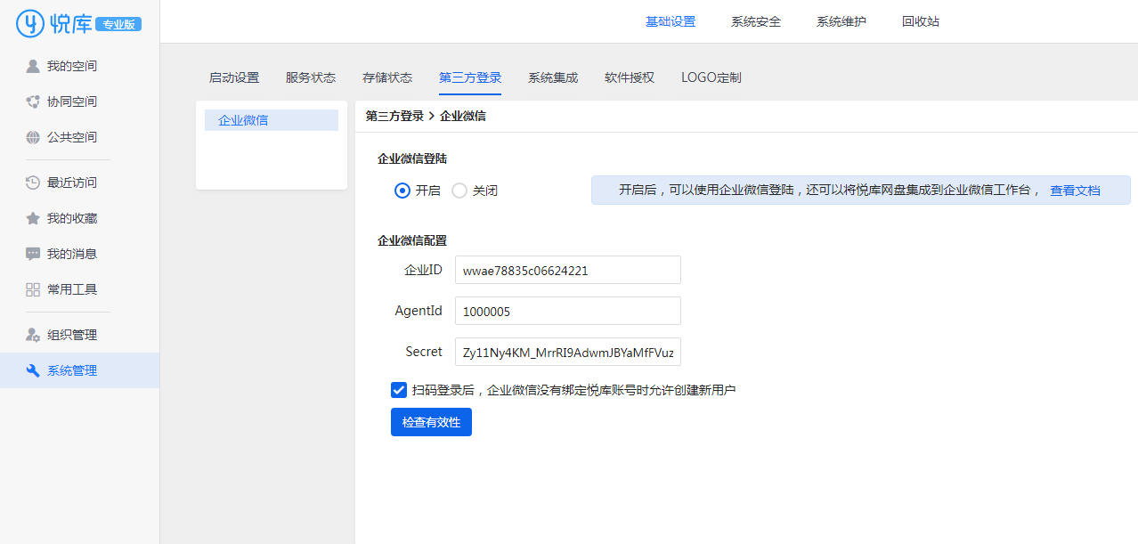Click the 企业微信登陆 section heading
The width and height of the screenshot is (1138, 544).
click(x=412, y=158)
